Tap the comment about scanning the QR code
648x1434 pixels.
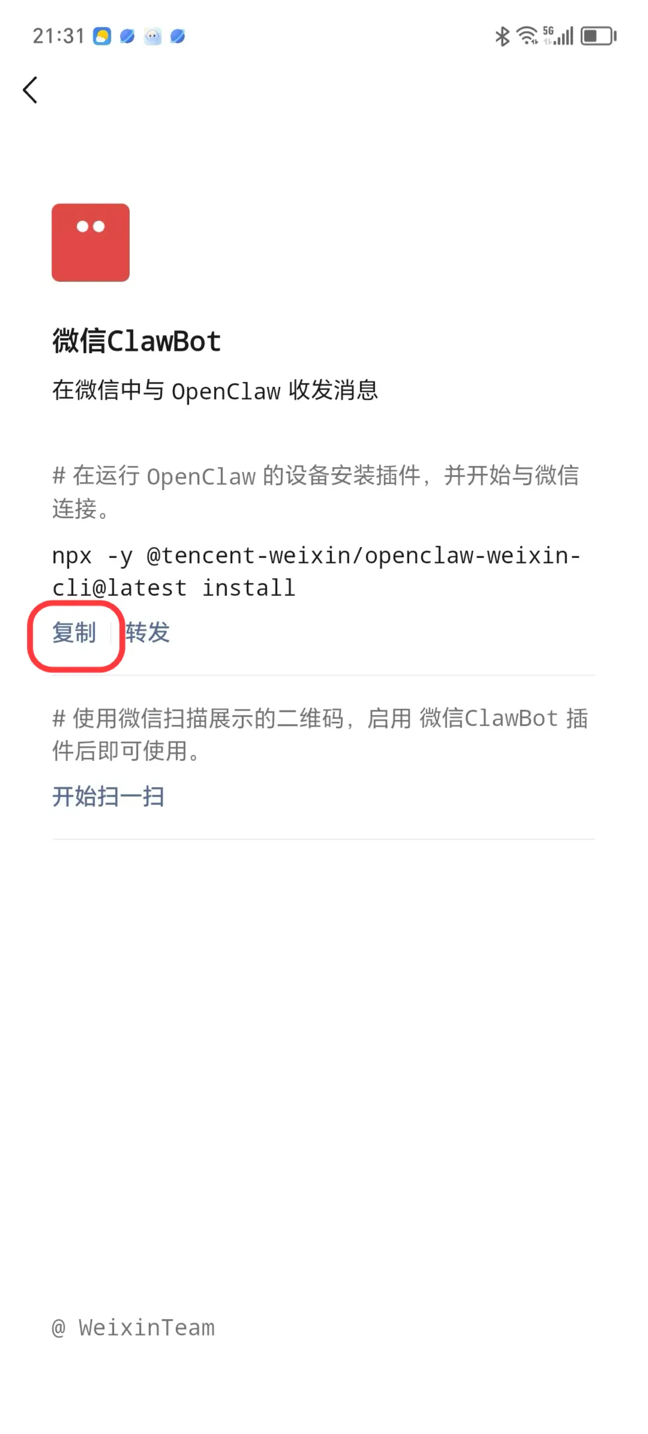pyautogui.click(x=320, y=734)
